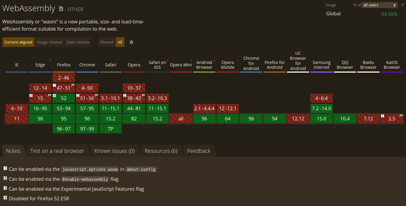Image resolution: width=406 pixels, height=206 pixels.
Task: Open the Test on a real browser tab
Action: tap(57, 151)
